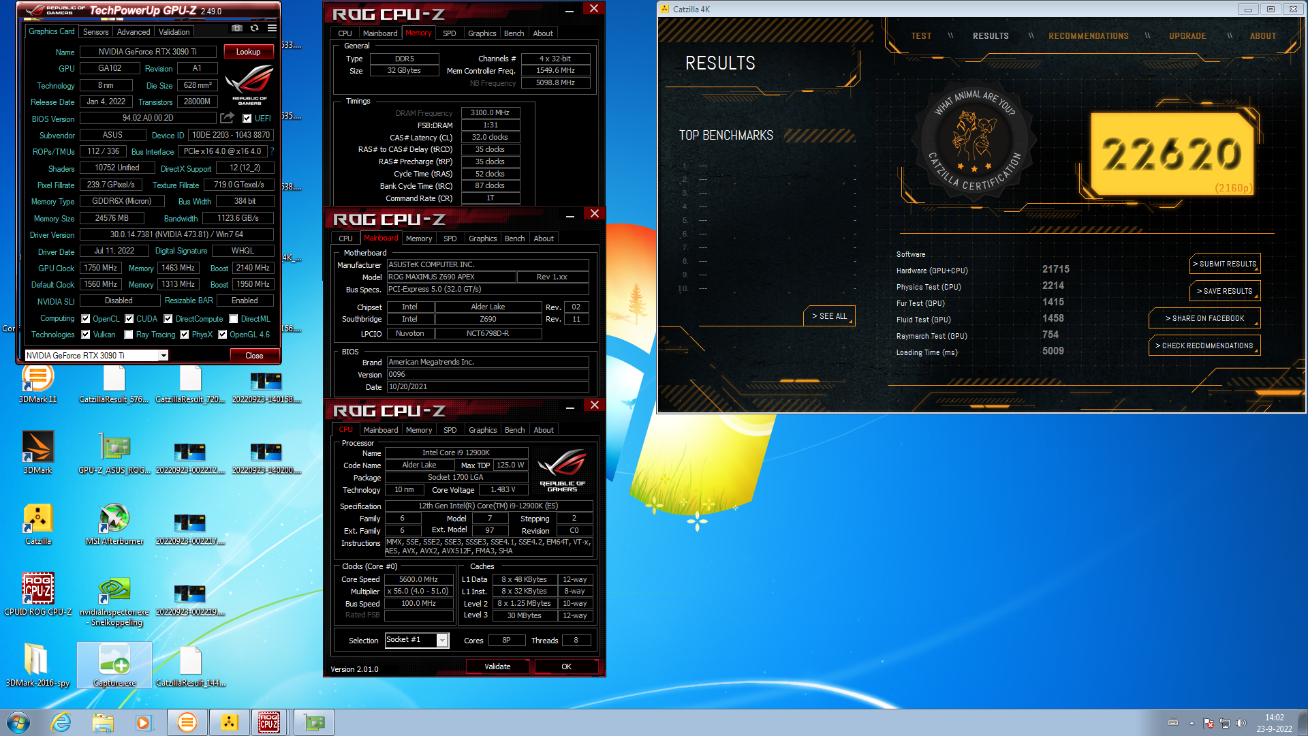Show hidden system tray icons
This screenshot has height=736, width=1308.
tap(1192, 723)
